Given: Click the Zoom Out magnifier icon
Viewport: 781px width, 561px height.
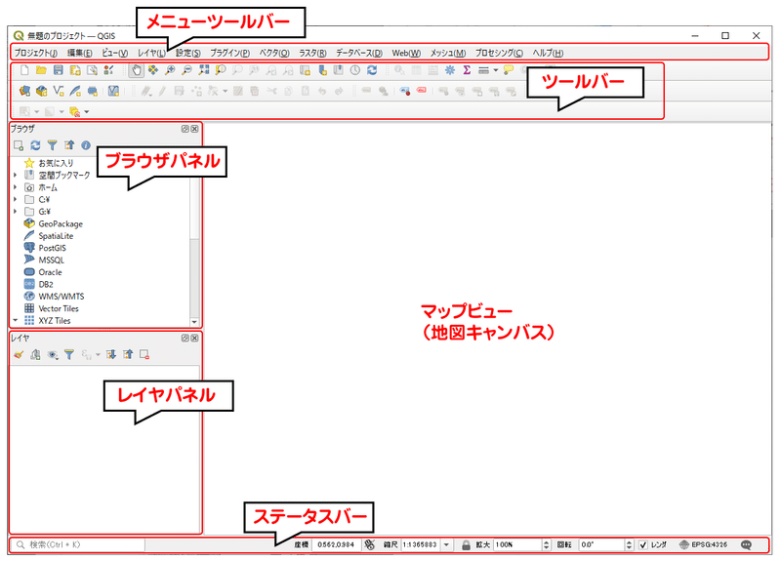Looking at the screenshot, I should [186, 70].
